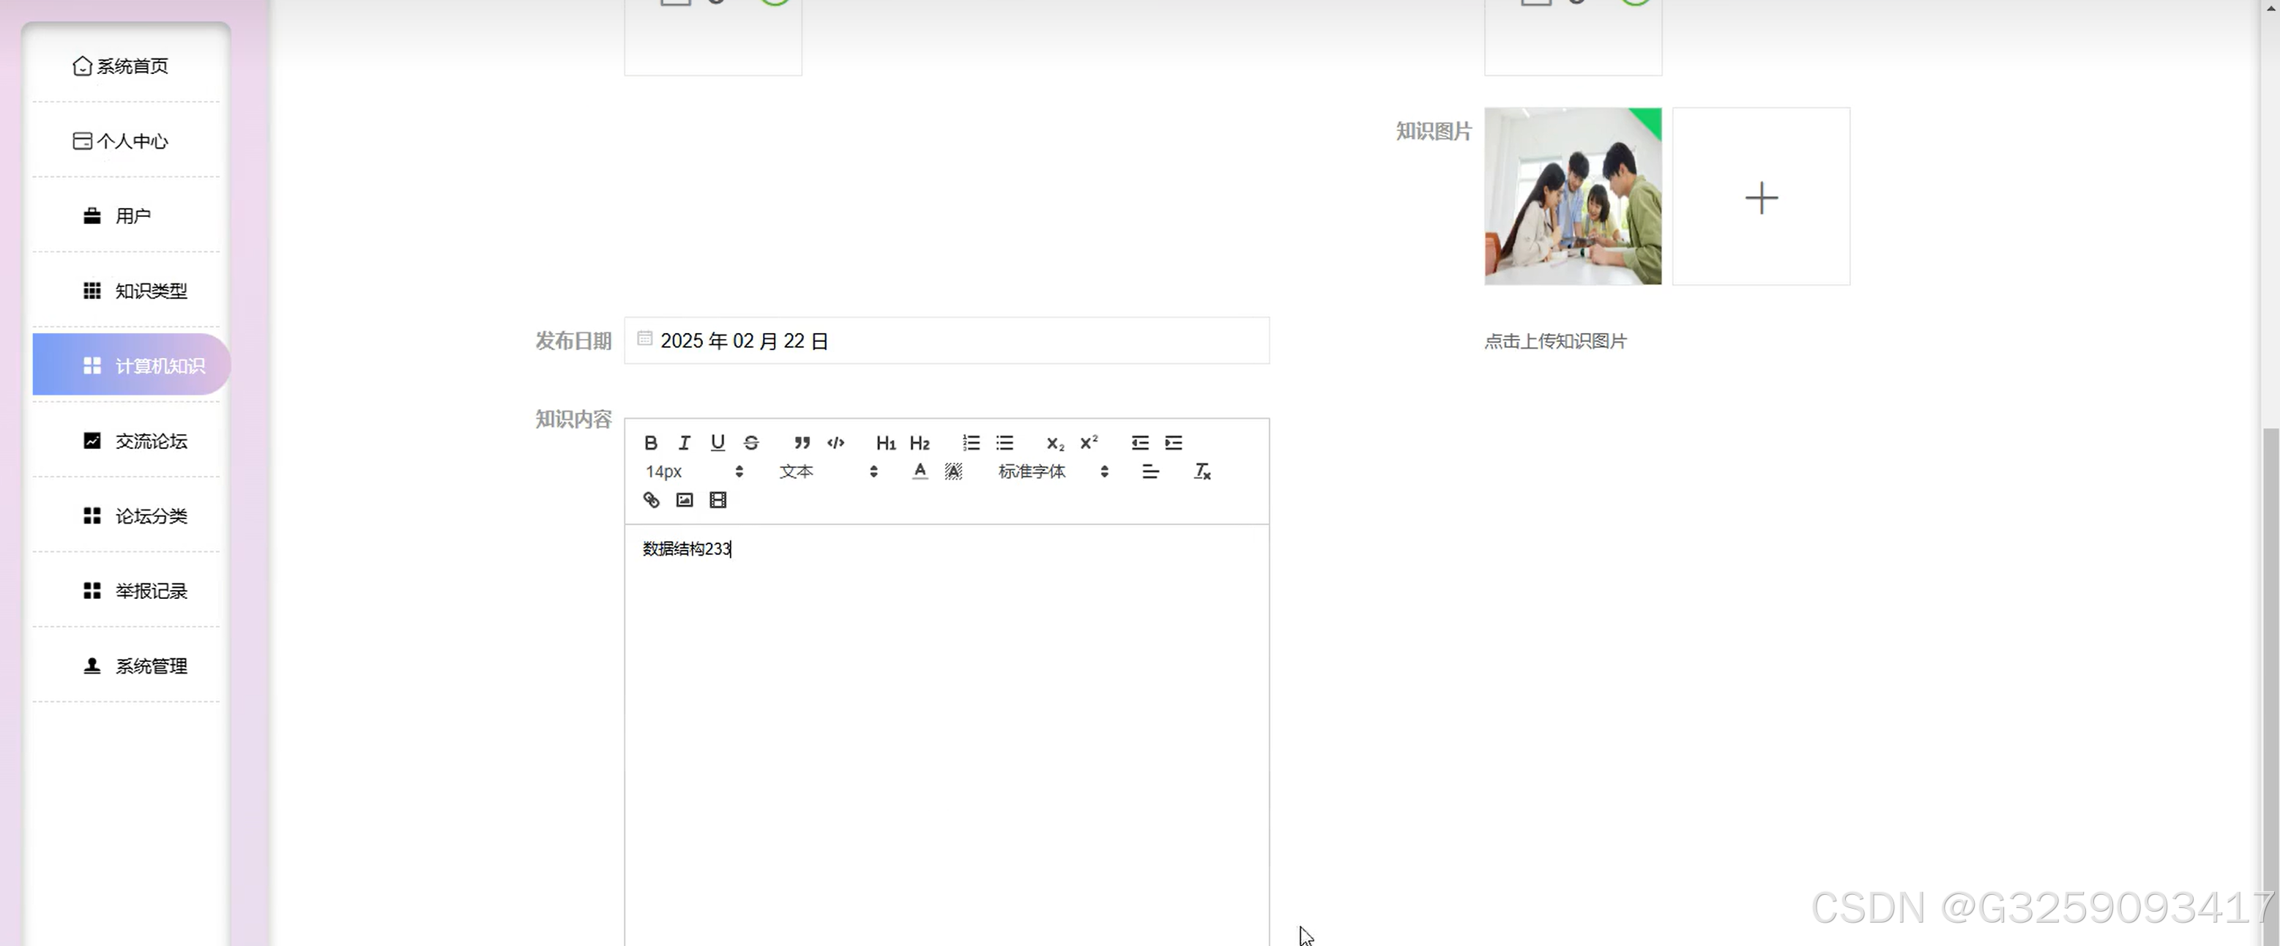This screenshot has width=2280, height=946.
Task: Insert a video using the film icon
Action: (x=718, y=500)
